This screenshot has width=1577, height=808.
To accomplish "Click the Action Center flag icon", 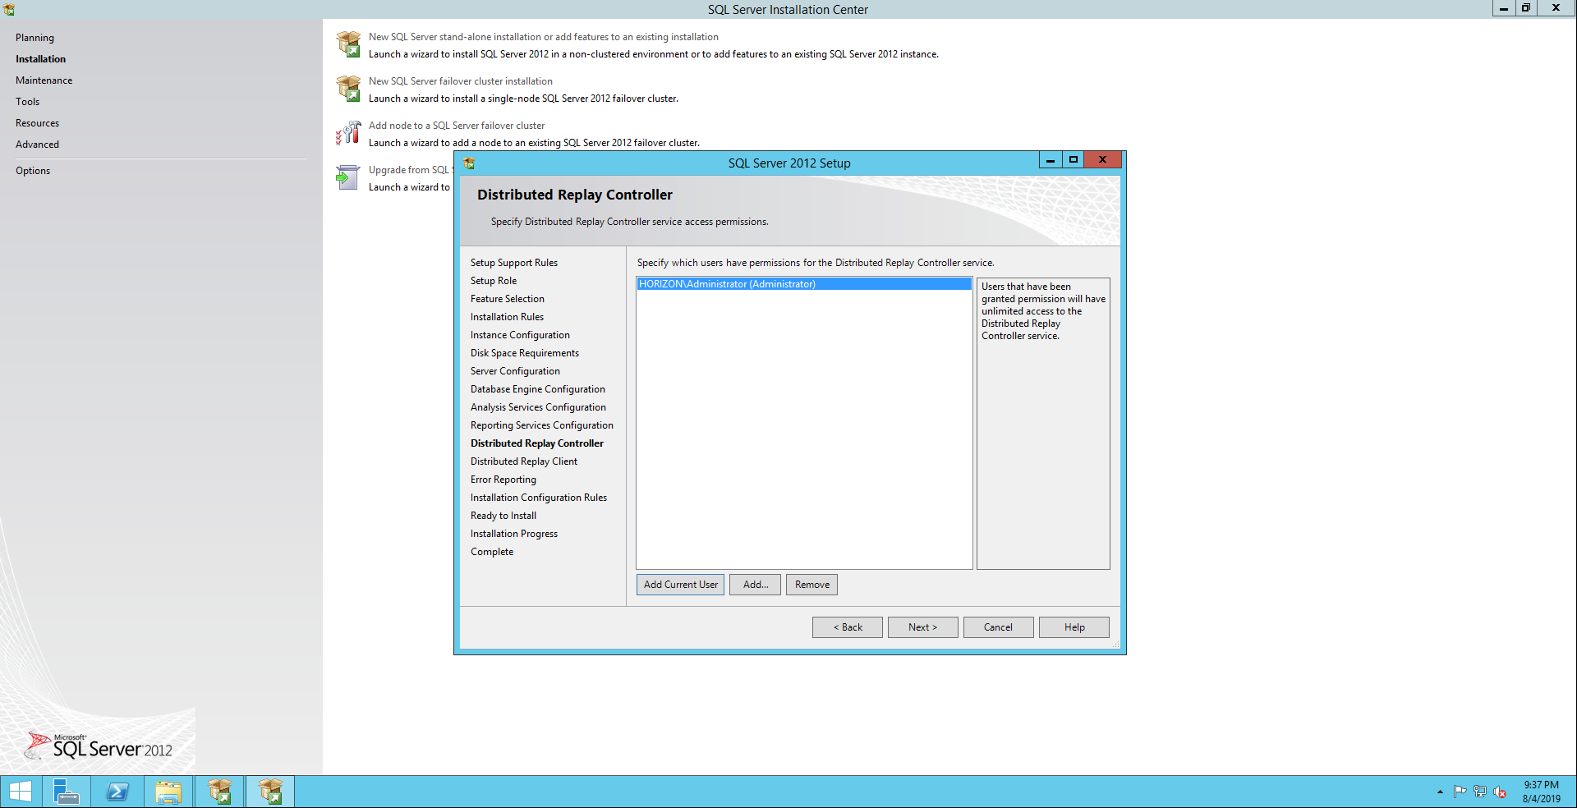I will [1460, 792].
